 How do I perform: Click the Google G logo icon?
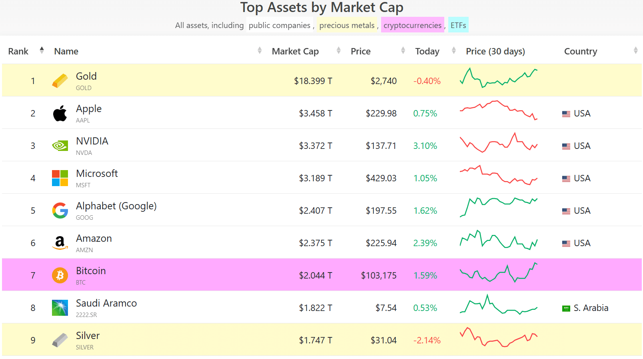(60, 211)
